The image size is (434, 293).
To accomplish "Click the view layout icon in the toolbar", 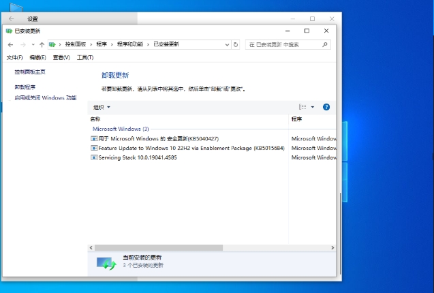I will [303, 107].
